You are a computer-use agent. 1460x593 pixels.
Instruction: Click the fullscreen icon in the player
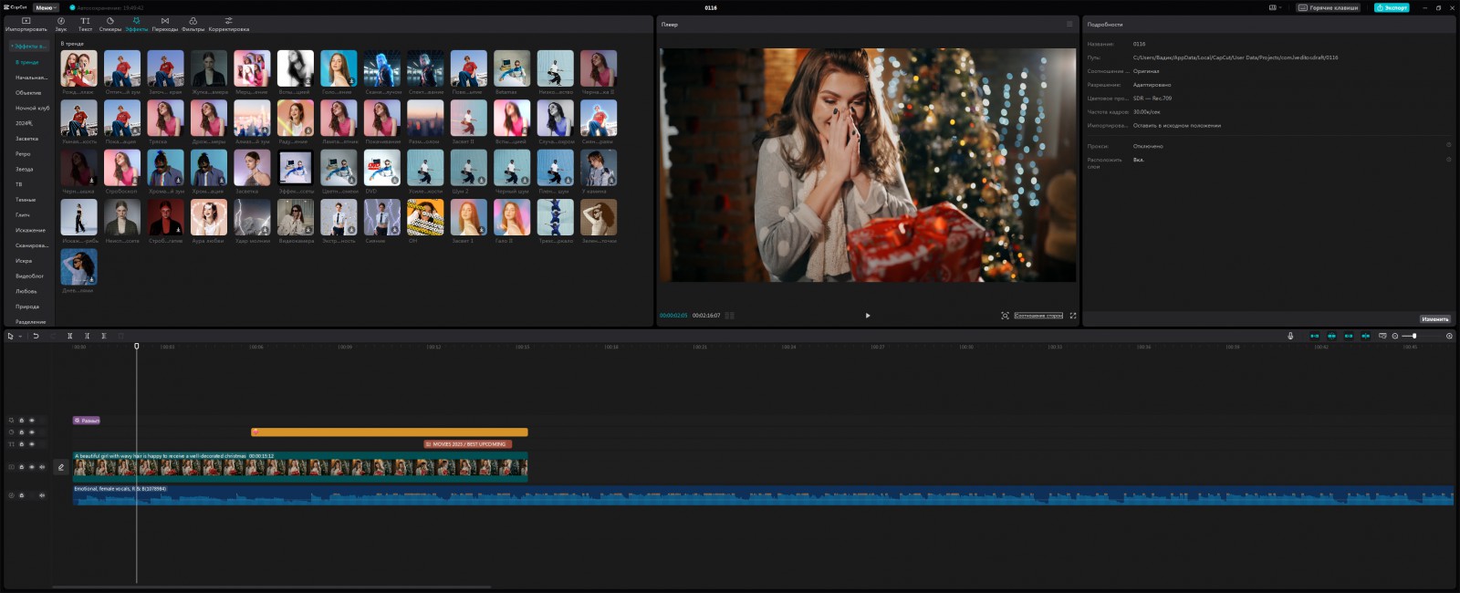click(x=1073, y=316)
